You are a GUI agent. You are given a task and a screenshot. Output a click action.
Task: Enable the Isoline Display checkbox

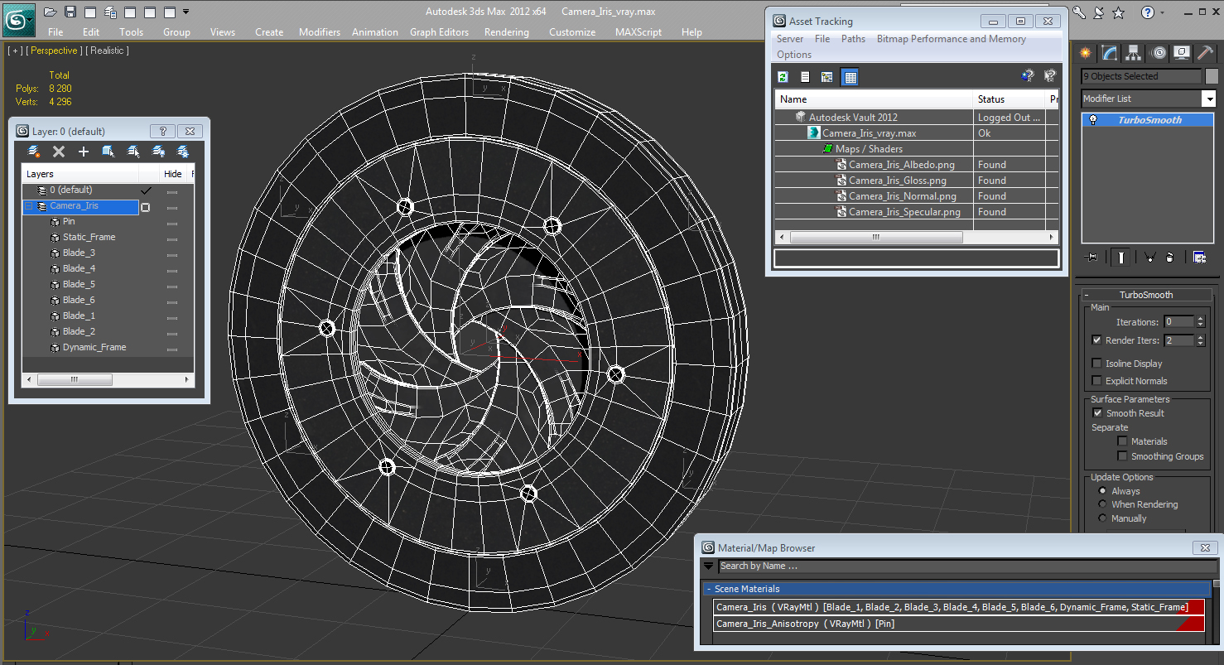[1097, 364]
